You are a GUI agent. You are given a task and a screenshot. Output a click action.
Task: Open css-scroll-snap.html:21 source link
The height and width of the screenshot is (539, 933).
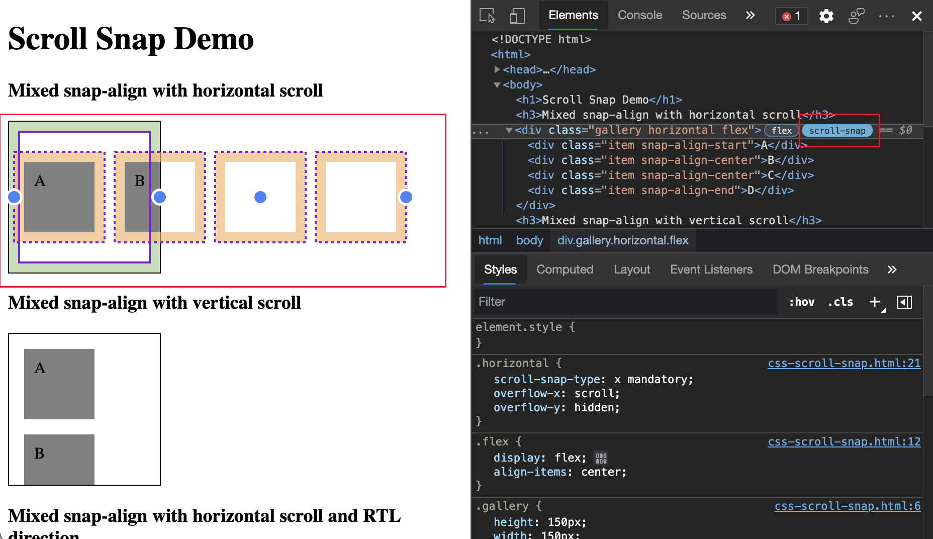pos(844,363)
